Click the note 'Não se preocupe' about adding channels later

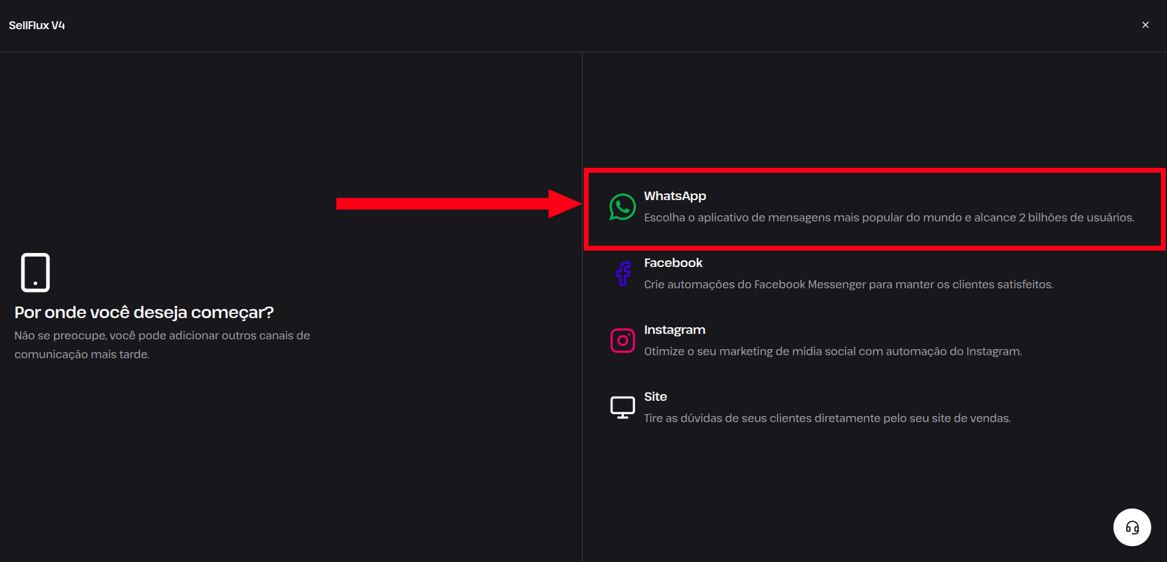click(162, 345)
